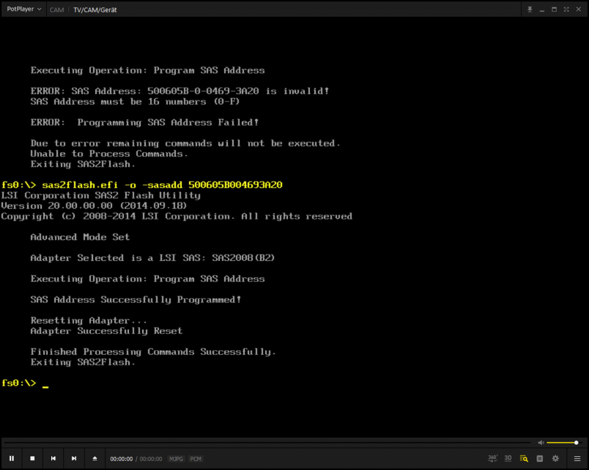The height and width of the screenshot is (470, 589).
Task: Open the settings gear control panel
Action: coord(555,459)
